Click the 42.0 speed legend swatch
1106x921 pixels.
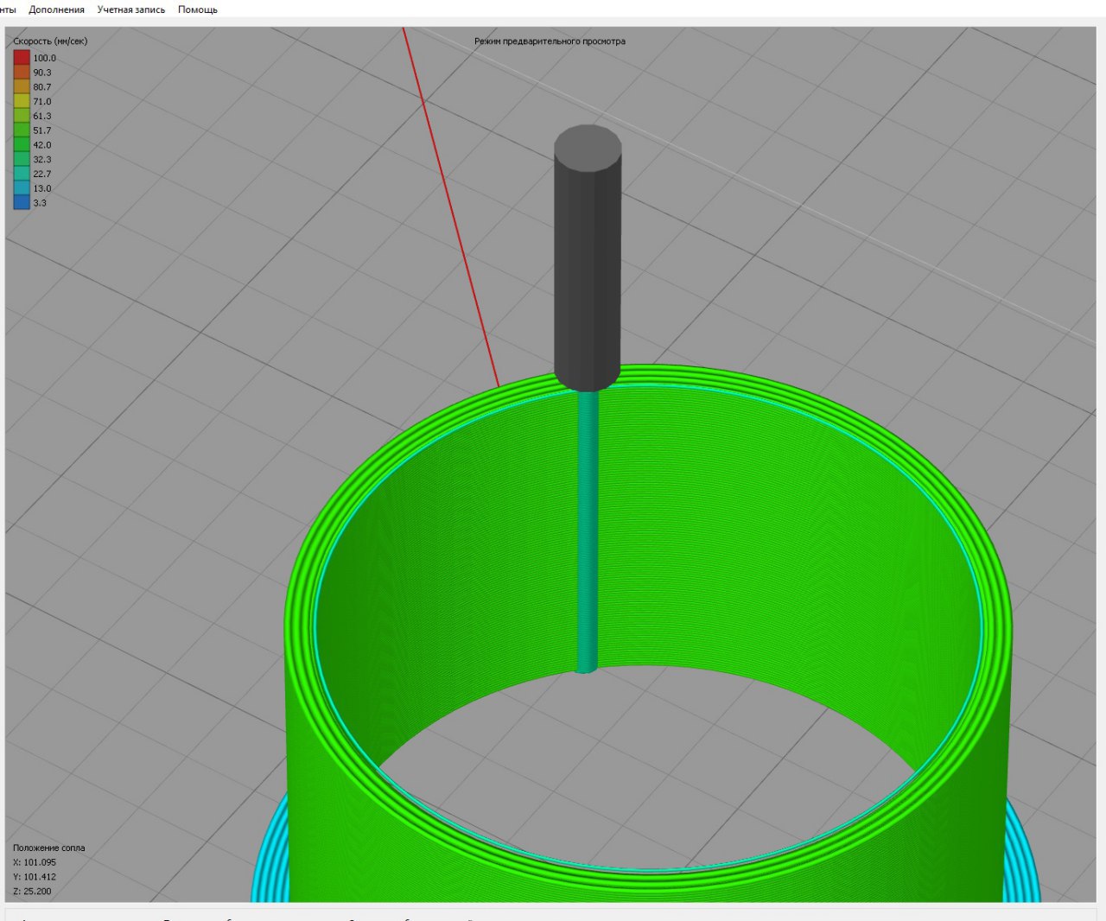[x=22, y=145]
